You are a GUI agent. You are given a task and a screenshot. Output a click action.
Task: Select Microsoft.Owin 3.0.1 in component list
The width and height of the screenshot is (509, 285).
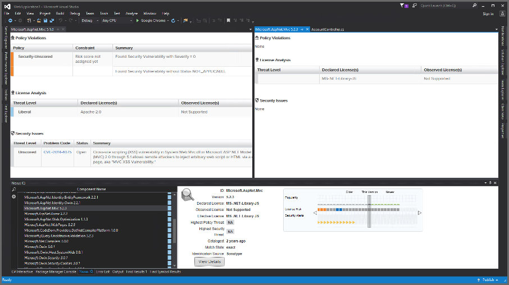(39, 247)
